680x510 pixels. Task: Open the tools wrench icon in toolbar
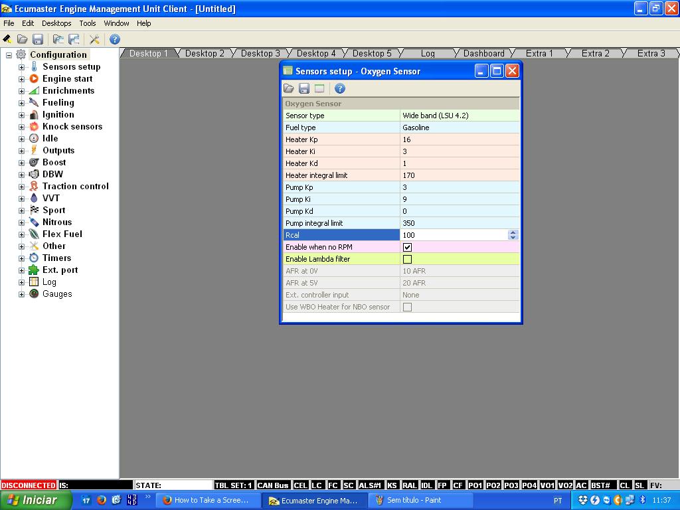[x=94, y=40]
